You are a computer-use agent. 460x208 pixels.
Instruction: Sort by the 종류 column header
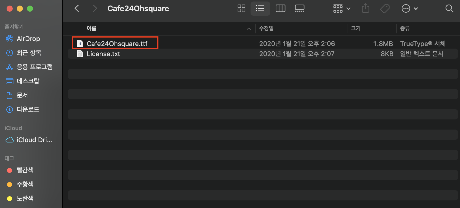405,28
